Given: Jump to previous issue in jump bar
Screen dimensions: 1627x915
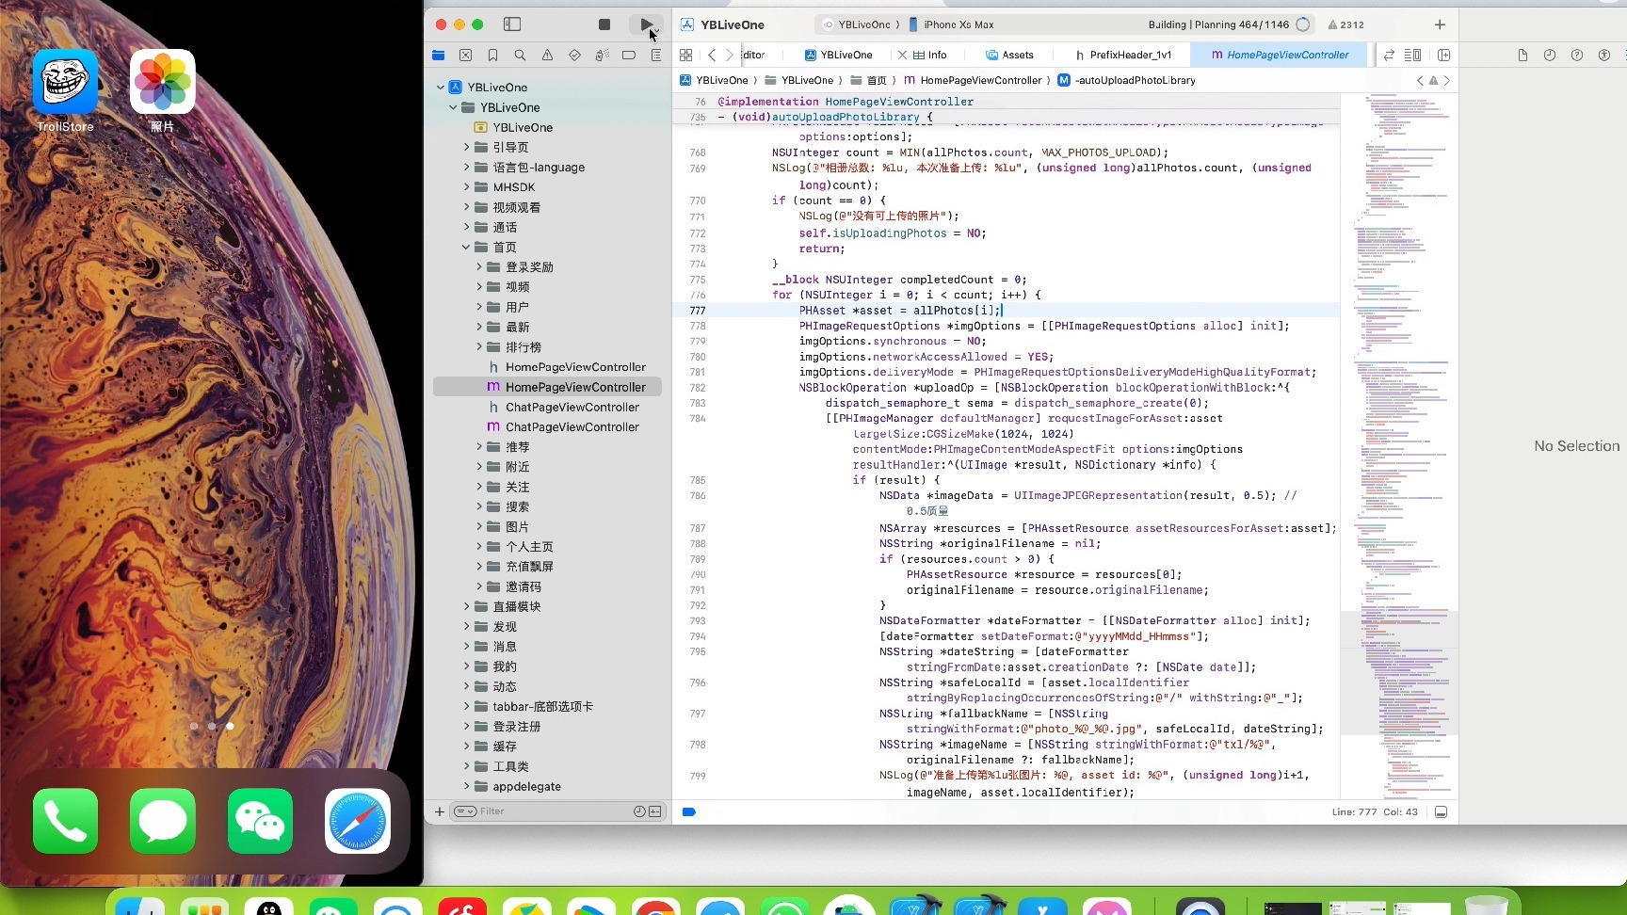Looking at the screenshot, I should pos(1420,81).
